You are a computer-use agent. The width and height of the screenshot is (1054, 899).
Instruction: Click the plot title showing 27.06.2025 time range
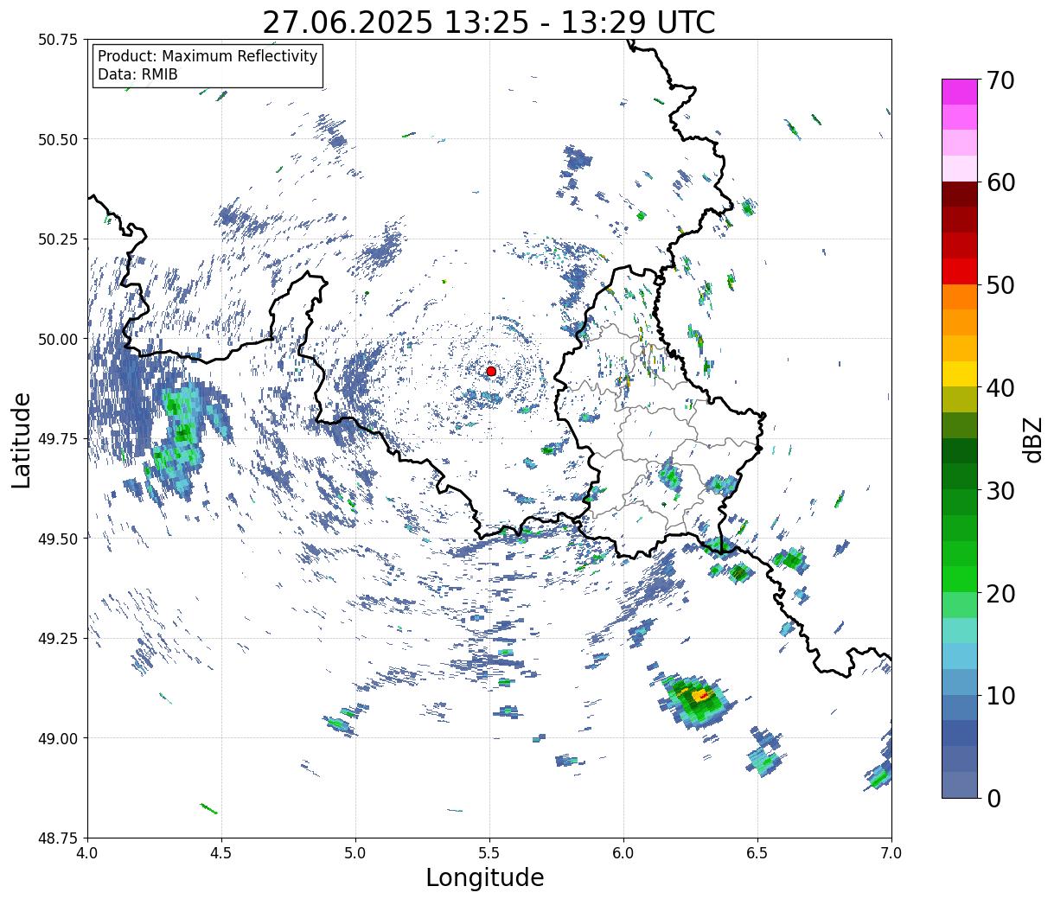(x=489, y=22)
